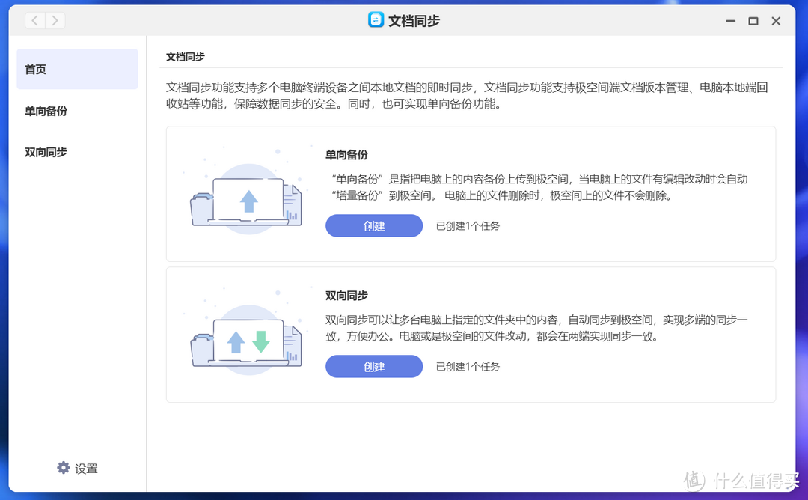
Task: Click the maximize window button
Action: tap(753, 21)
